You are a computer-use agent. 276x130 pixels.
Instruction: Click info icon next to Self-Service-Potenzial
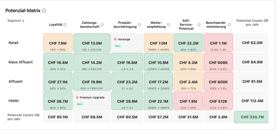click(x=199, y=25)
